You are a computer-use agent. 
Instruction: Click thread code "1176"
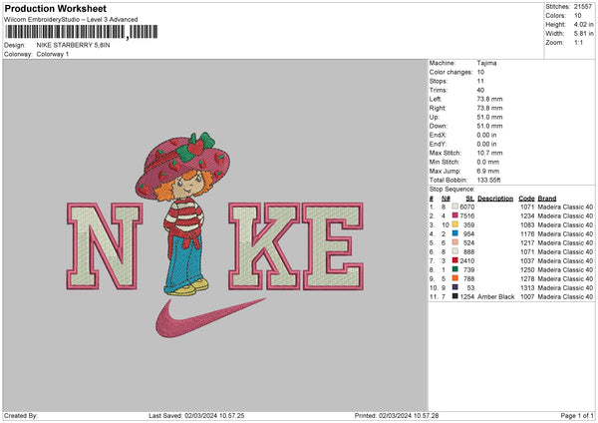click(527, 233)
